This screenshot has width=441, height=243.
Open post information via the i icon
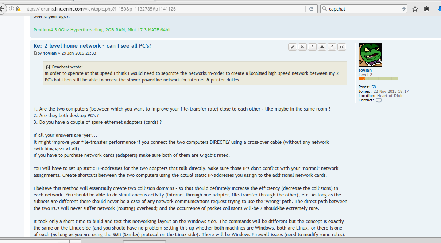pyautogui.click(x=332, y=47)
